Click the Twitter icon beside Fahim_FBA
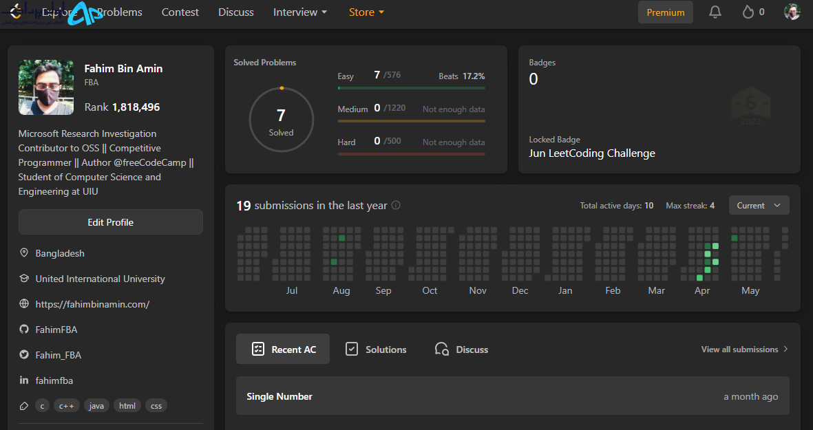Viewport: 813px width, 430px height. click(24, 354)
